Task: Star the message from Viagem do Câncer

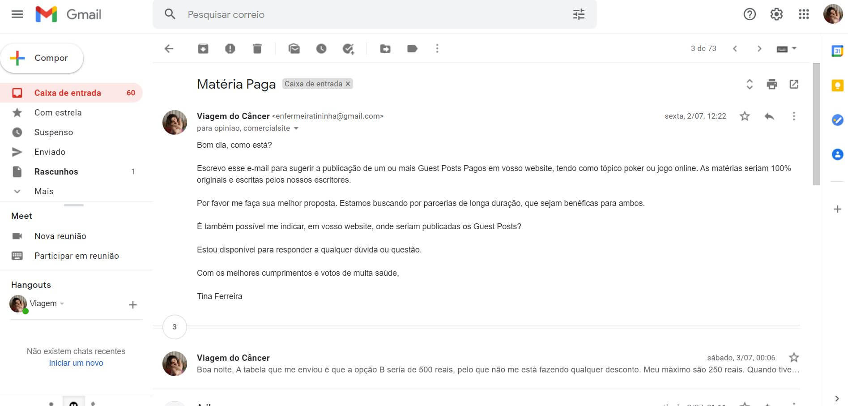Action: tap(745, 116)
